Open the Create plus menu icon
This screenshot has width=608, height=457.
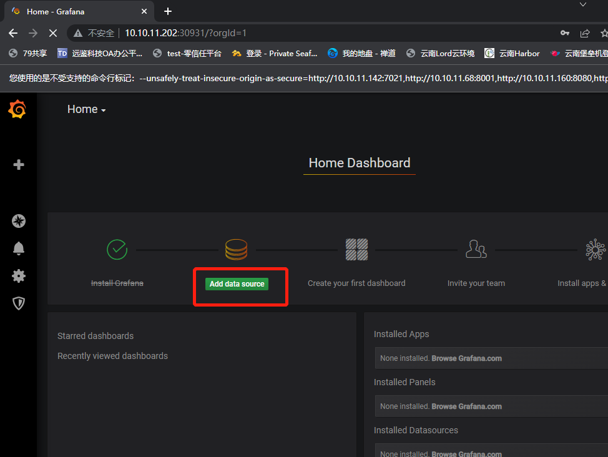(19, 164)
